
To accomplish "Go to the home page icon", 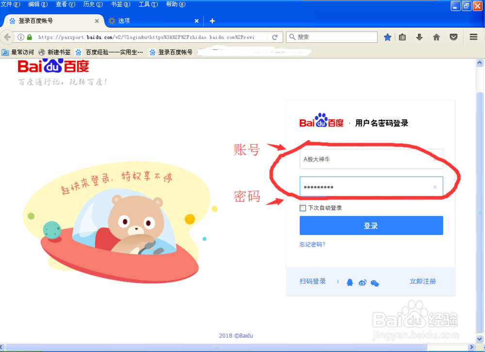I will click(x=436, y=37).
